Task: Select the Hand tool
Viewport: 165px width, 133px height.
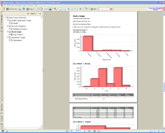Action: pos(38,9)
